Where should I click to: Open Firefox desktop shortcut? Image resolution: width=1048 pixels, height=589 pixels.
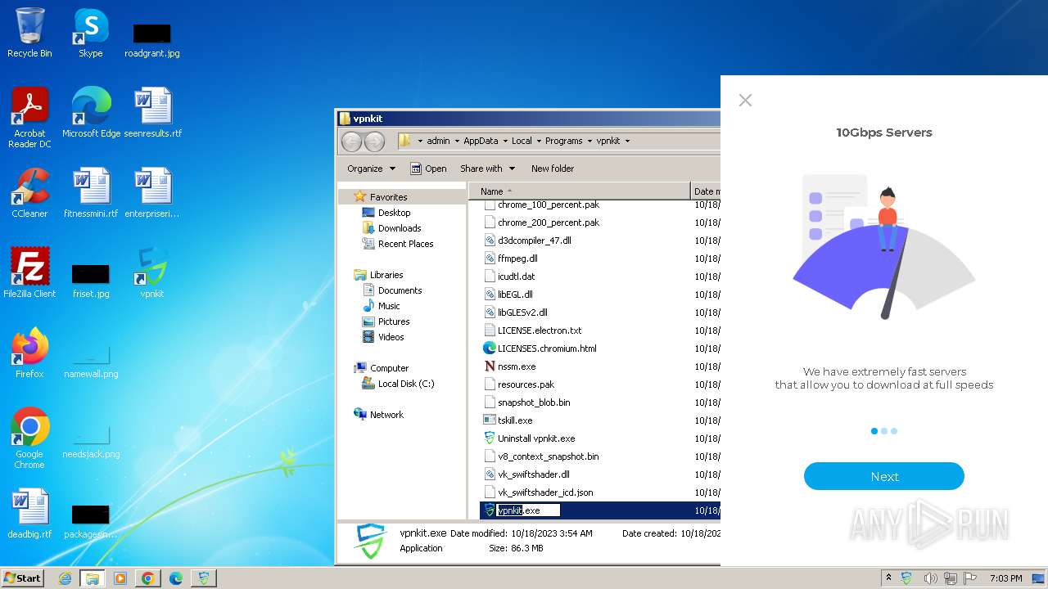pyautogui.click(x=29, y=353)
